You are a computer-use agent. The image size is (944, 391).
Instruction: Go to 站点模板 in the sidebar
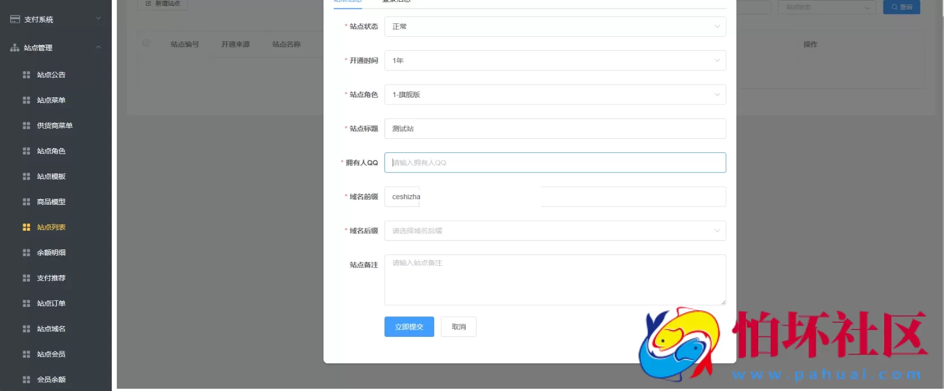point(51,176)
